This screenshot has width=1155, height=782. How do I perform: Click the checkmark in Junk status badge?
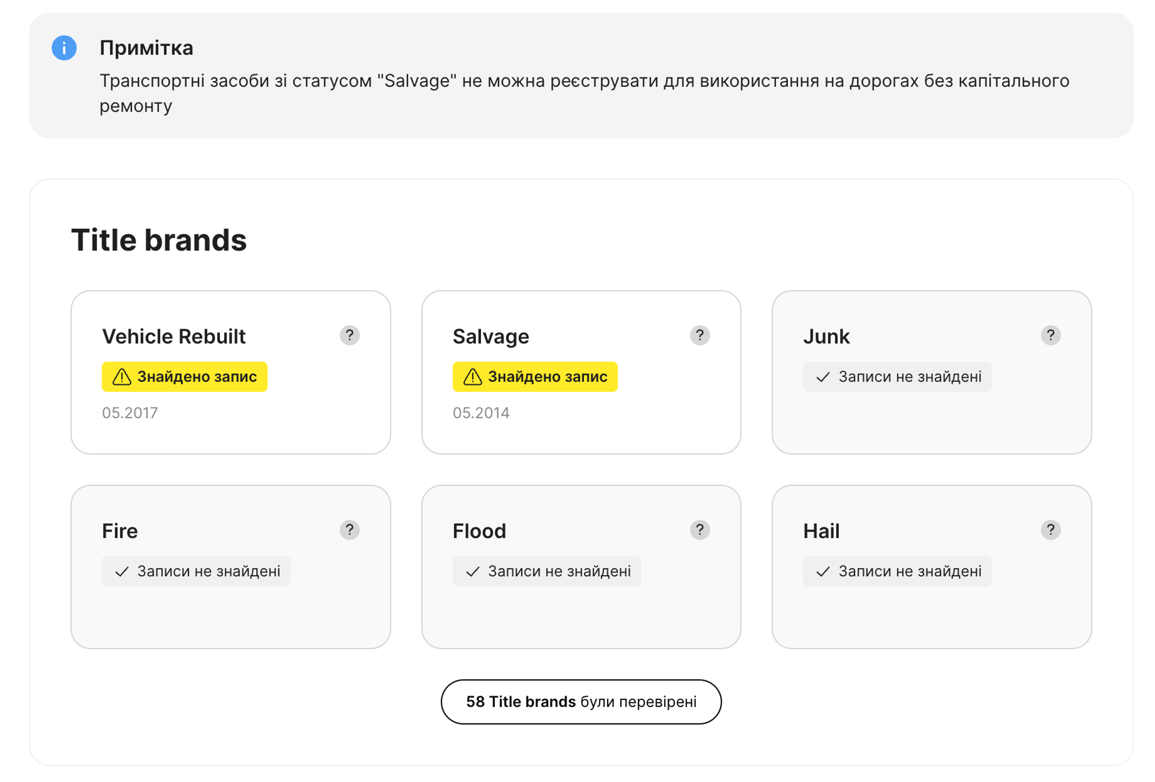pyautogui.click(x=823, y=377)
